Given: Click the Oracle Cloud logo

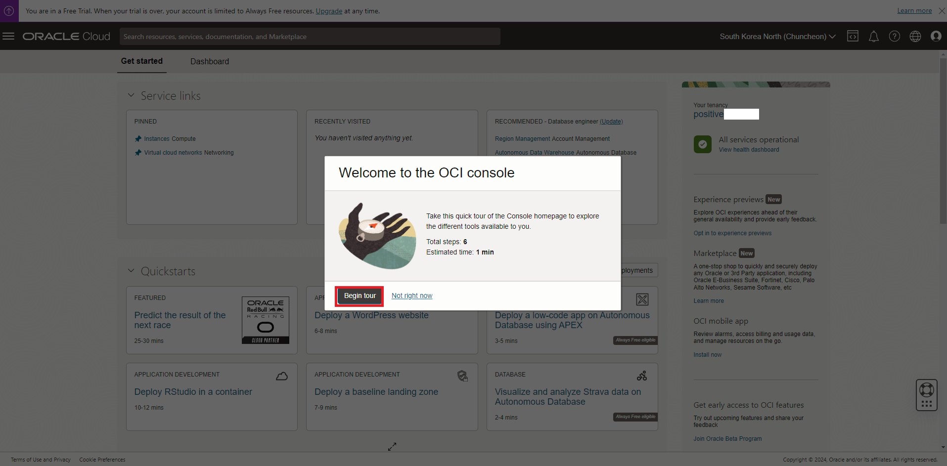Looking at the screenshot, I should tap(66, 37).
